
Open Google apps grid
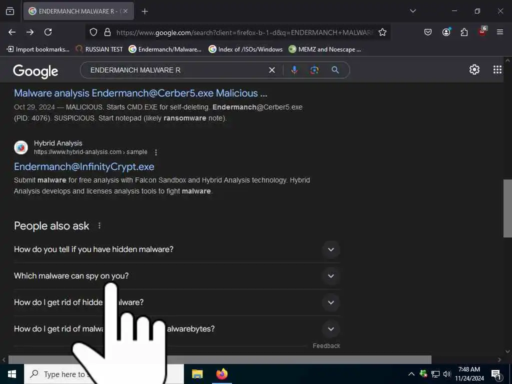tap(497, 69)
